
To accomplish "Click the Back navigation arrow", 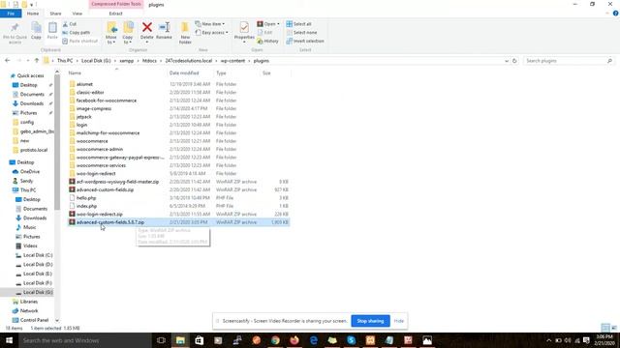I will 8,61.
